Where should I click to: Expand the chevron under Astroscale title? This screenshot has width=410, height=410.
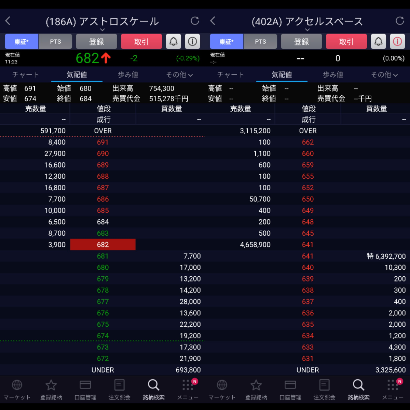[x=102, y=30]
